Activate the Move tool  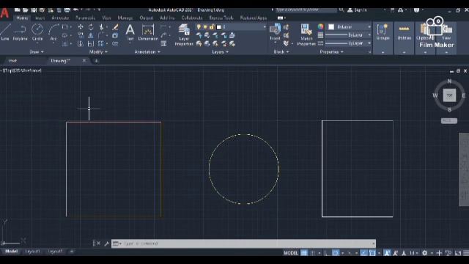[x=81, y=27]
